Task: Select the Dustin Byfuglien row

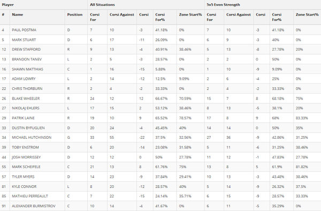Action: coord(160,128)
